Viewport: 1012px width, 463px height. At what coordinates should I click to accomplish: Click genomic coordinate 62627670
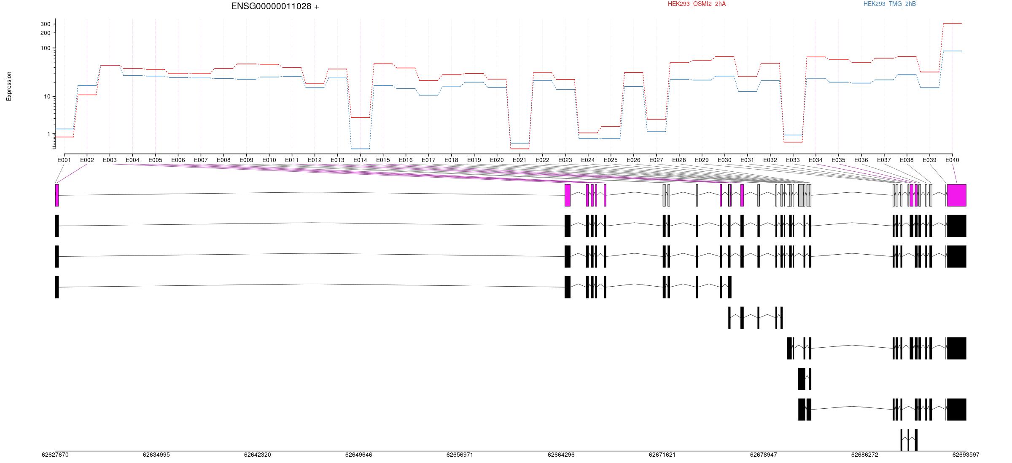click(x=55, y=455)
